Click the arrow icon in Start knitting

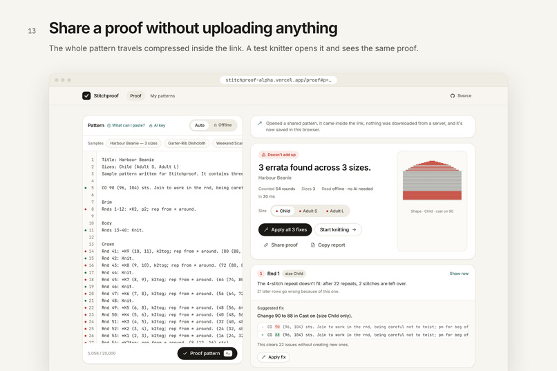(354, 229)
